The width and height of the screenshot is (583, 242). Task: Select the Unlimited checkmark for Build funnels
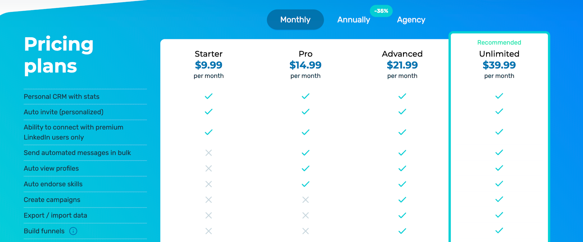pos(499,231)
